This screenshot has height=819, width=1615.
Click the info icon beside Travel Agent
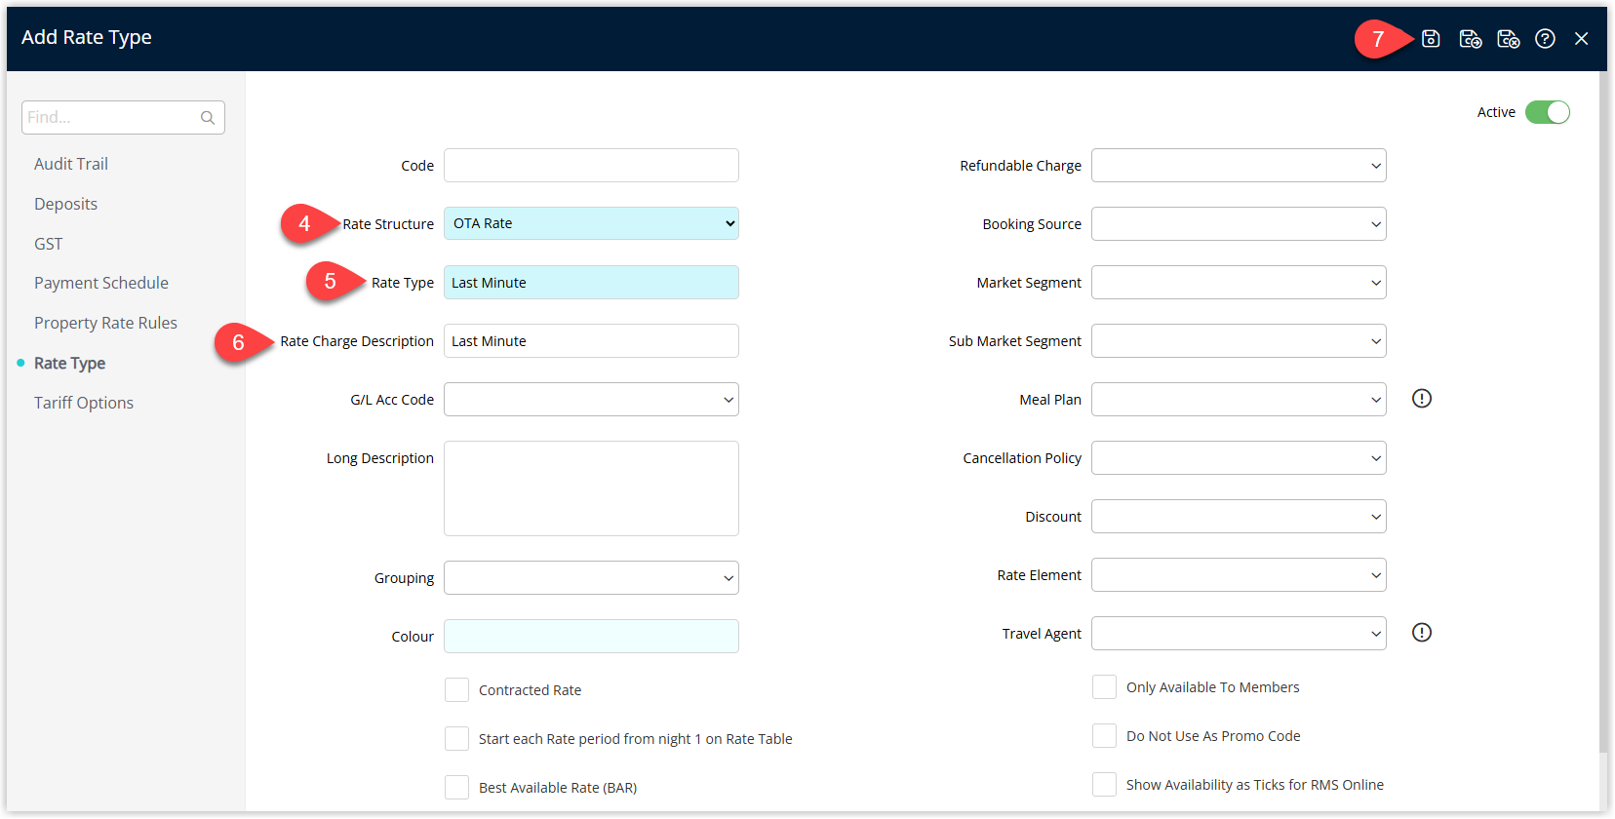pyautogui.click(x=1422, y=632)
